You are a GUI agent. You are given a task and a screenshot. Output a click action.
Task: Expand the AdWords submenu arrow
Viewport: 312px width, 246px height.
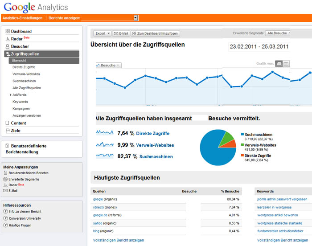pyautogui.click(x=11, y=95)
